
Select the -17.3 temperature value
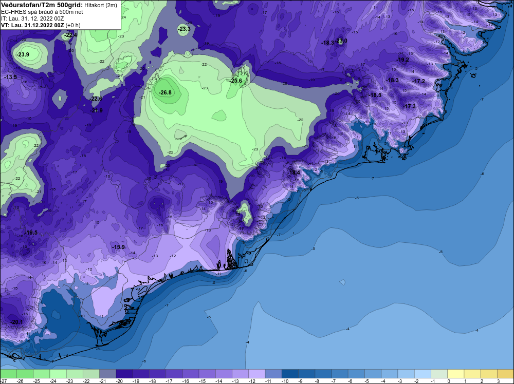coord(410,106)
